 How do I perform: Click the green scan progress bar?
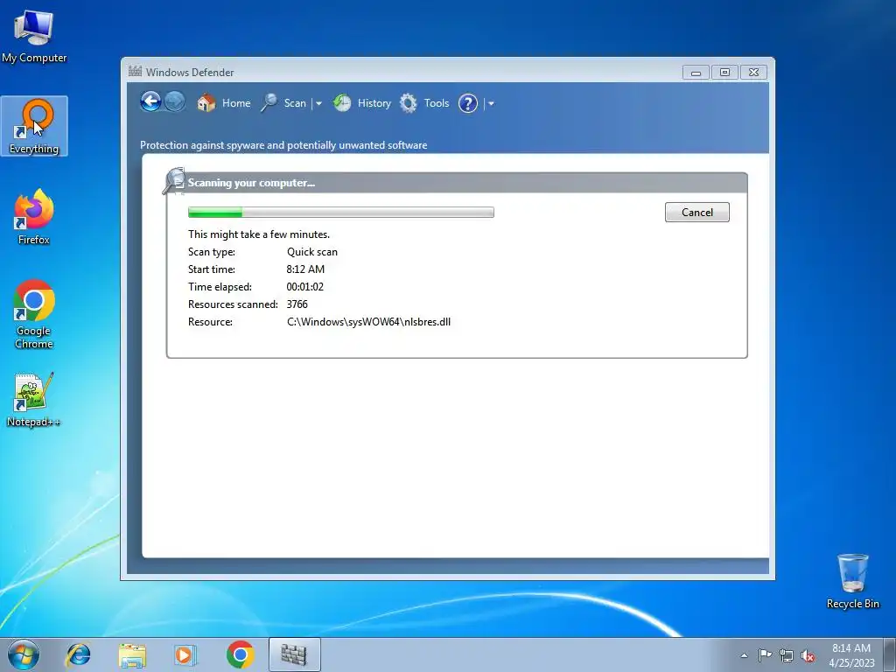tap(341, 213)
